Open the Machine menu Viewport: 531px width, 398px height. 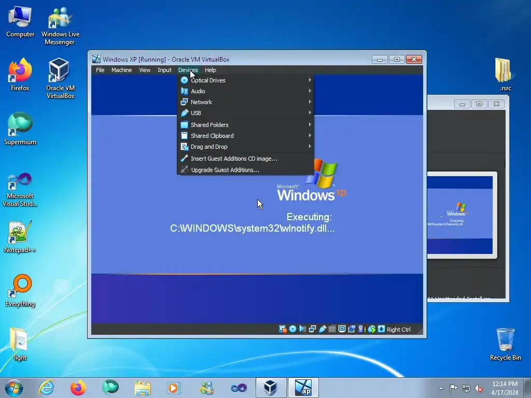pyautogui.click(x=121, y=70)
